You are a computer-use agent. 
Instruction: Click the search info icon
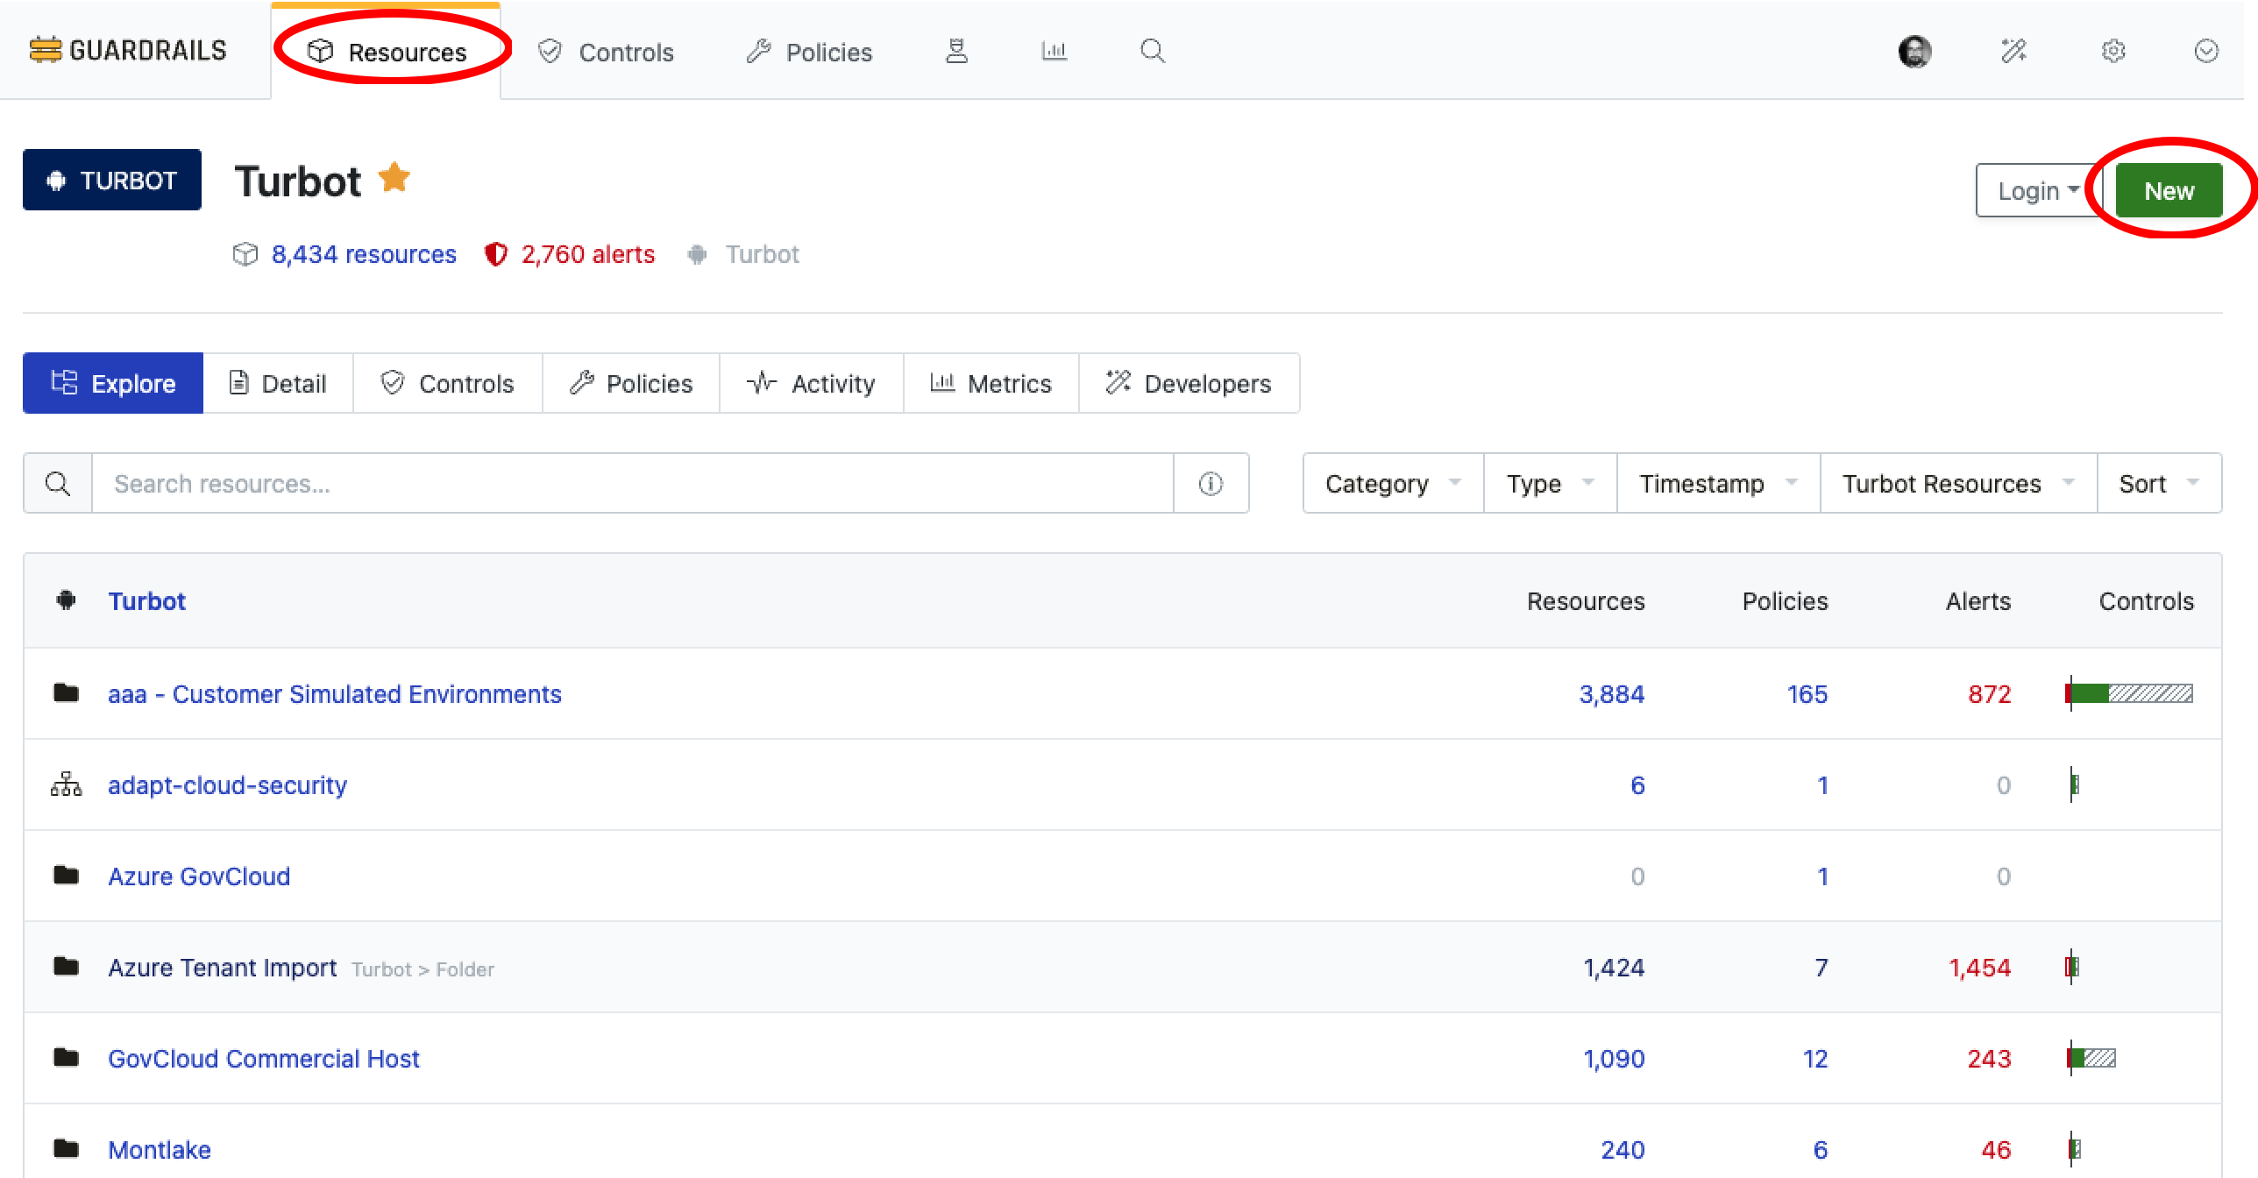[x=1211, y=484]
